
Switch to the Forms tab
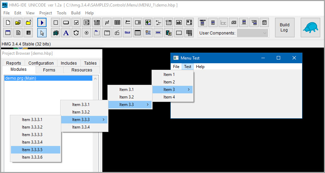49,70
